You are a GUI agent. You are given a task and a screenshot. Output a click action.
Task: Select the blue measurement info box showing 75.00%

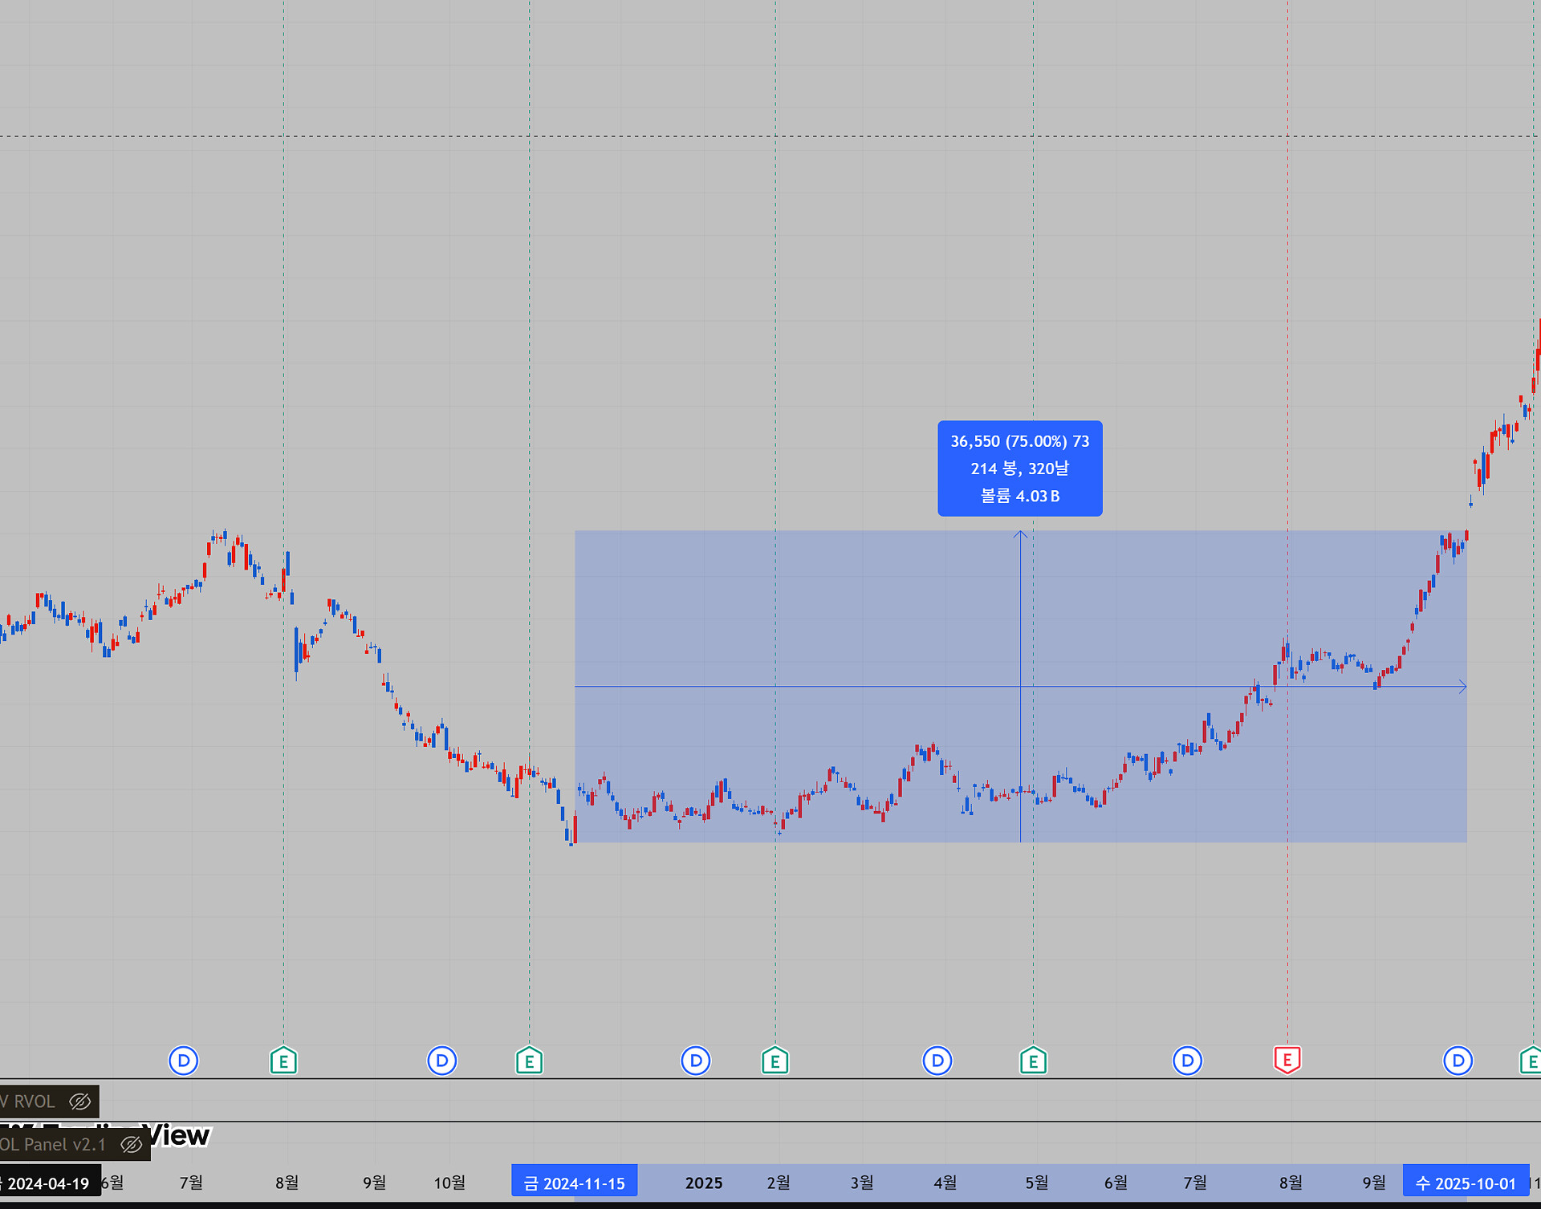1020,469
